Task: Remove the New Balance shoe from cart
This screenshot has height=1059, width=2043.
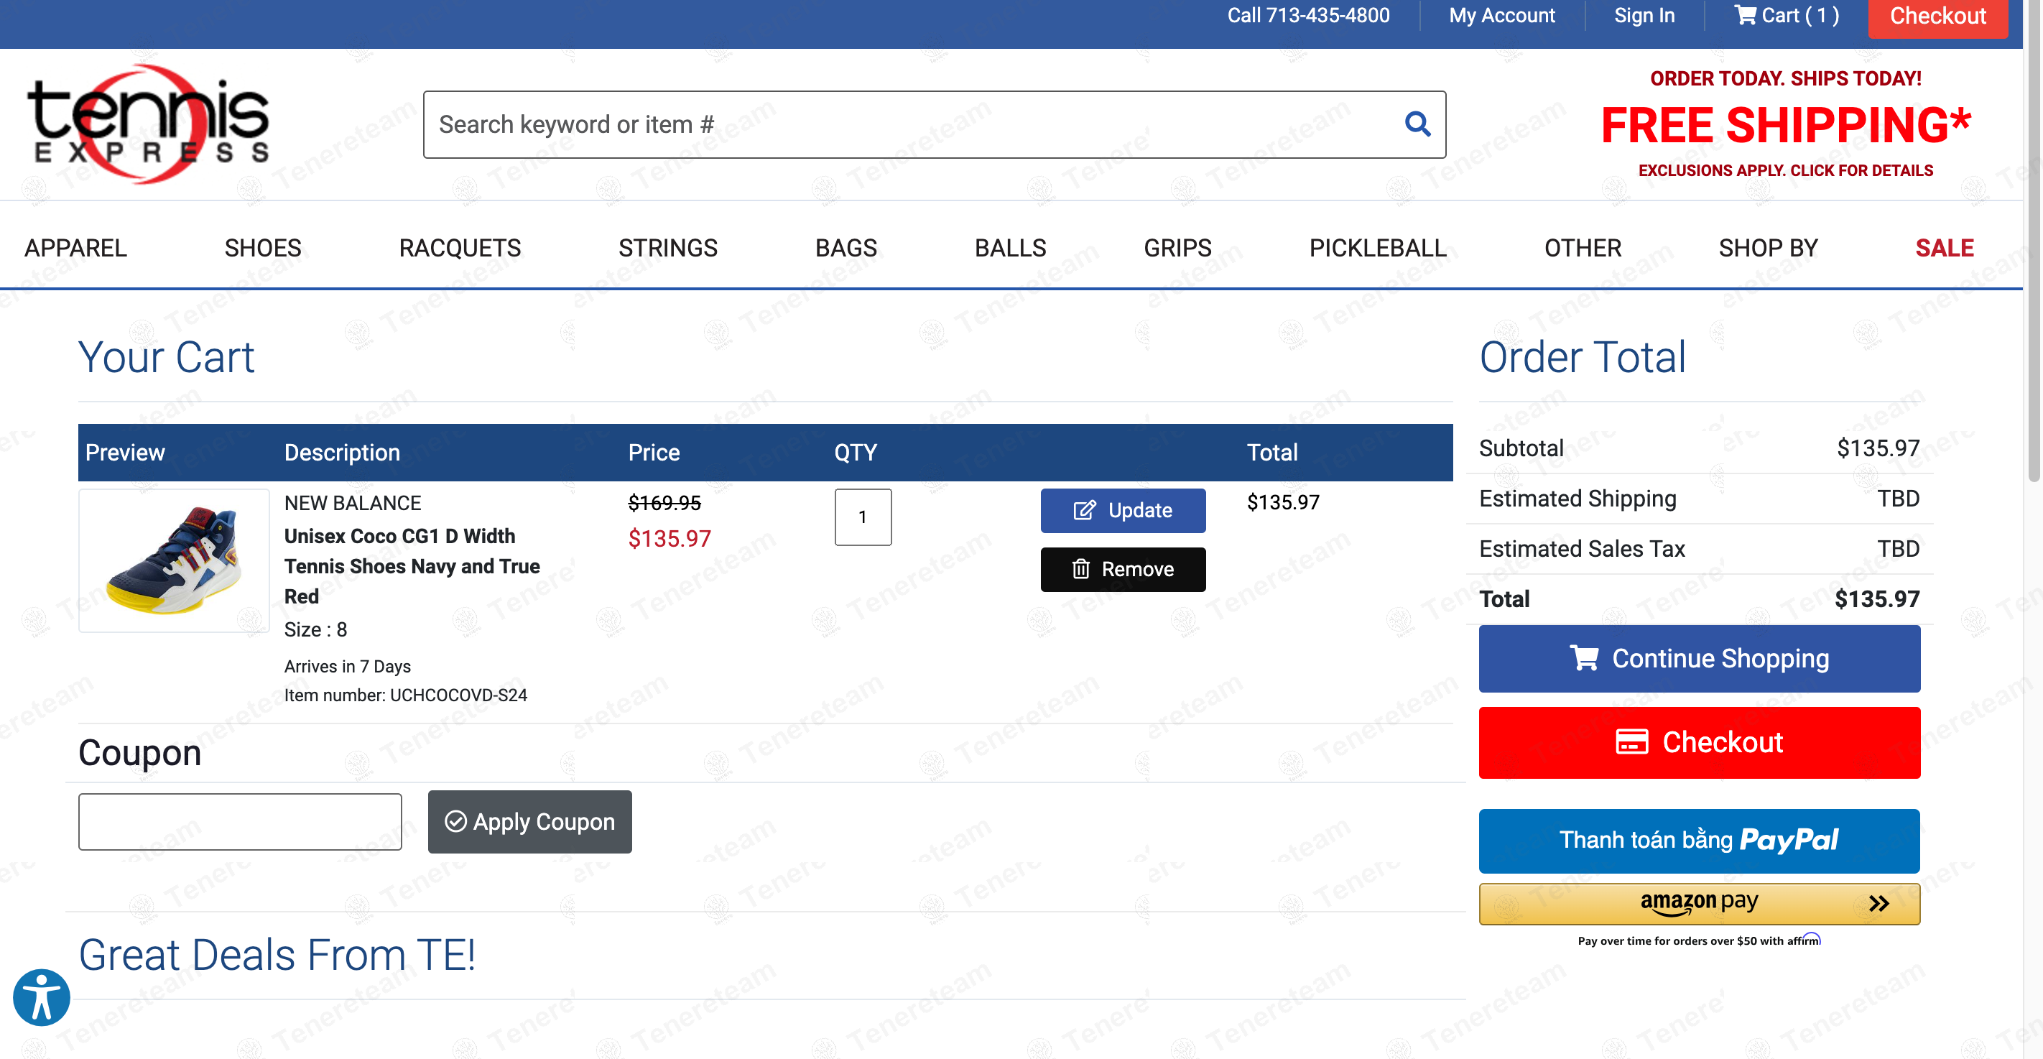Action: coord(1122,570)
